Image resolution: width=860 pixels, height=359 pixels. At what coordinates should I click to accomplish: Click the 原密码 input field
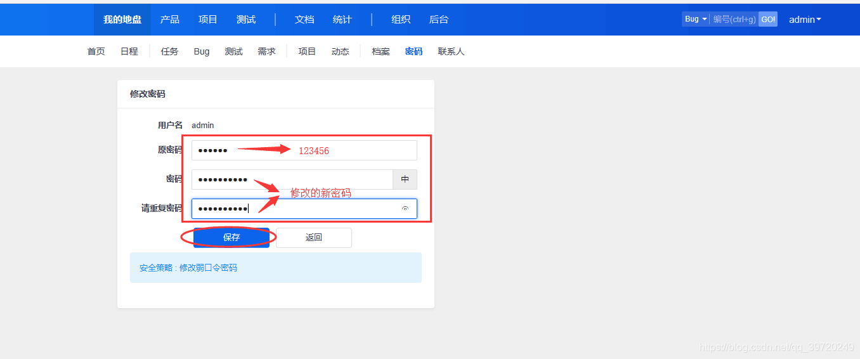pos(304,150)
